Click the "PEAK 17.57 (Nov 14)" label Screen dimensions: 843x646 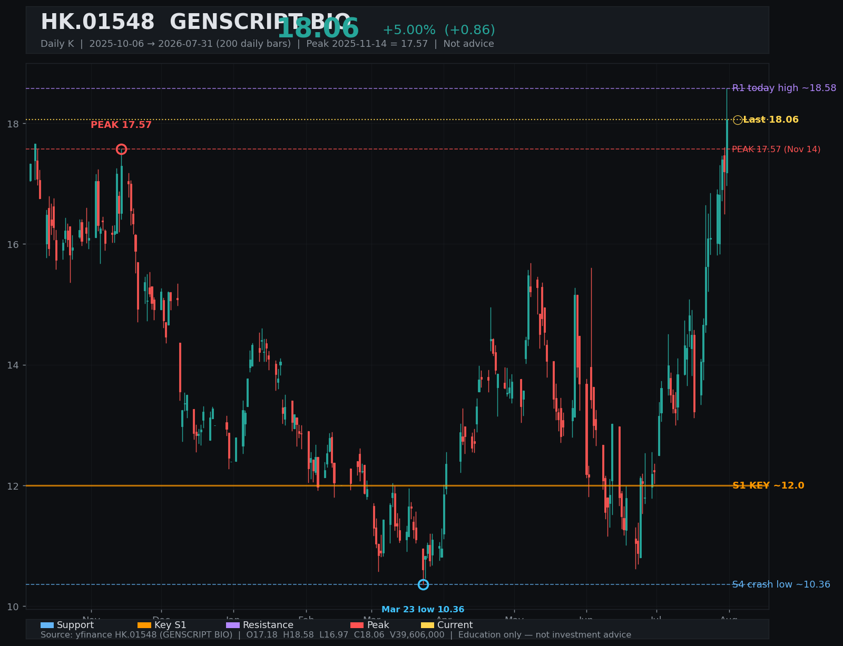click(x=776, y=150)
